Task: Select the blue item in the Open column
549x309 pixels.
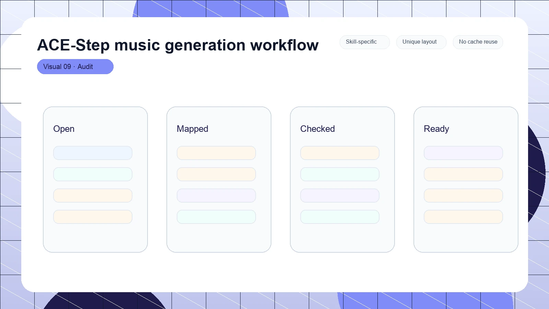Action: point(93,153)
